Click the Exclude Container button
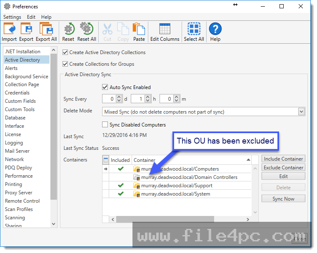Image resolution: width=317 pixels, height=253 pixels. (x=283, y=168)
